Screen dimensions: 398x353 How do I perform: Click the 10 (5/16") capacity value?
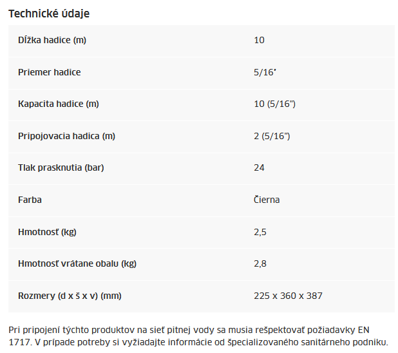[274, 104]
